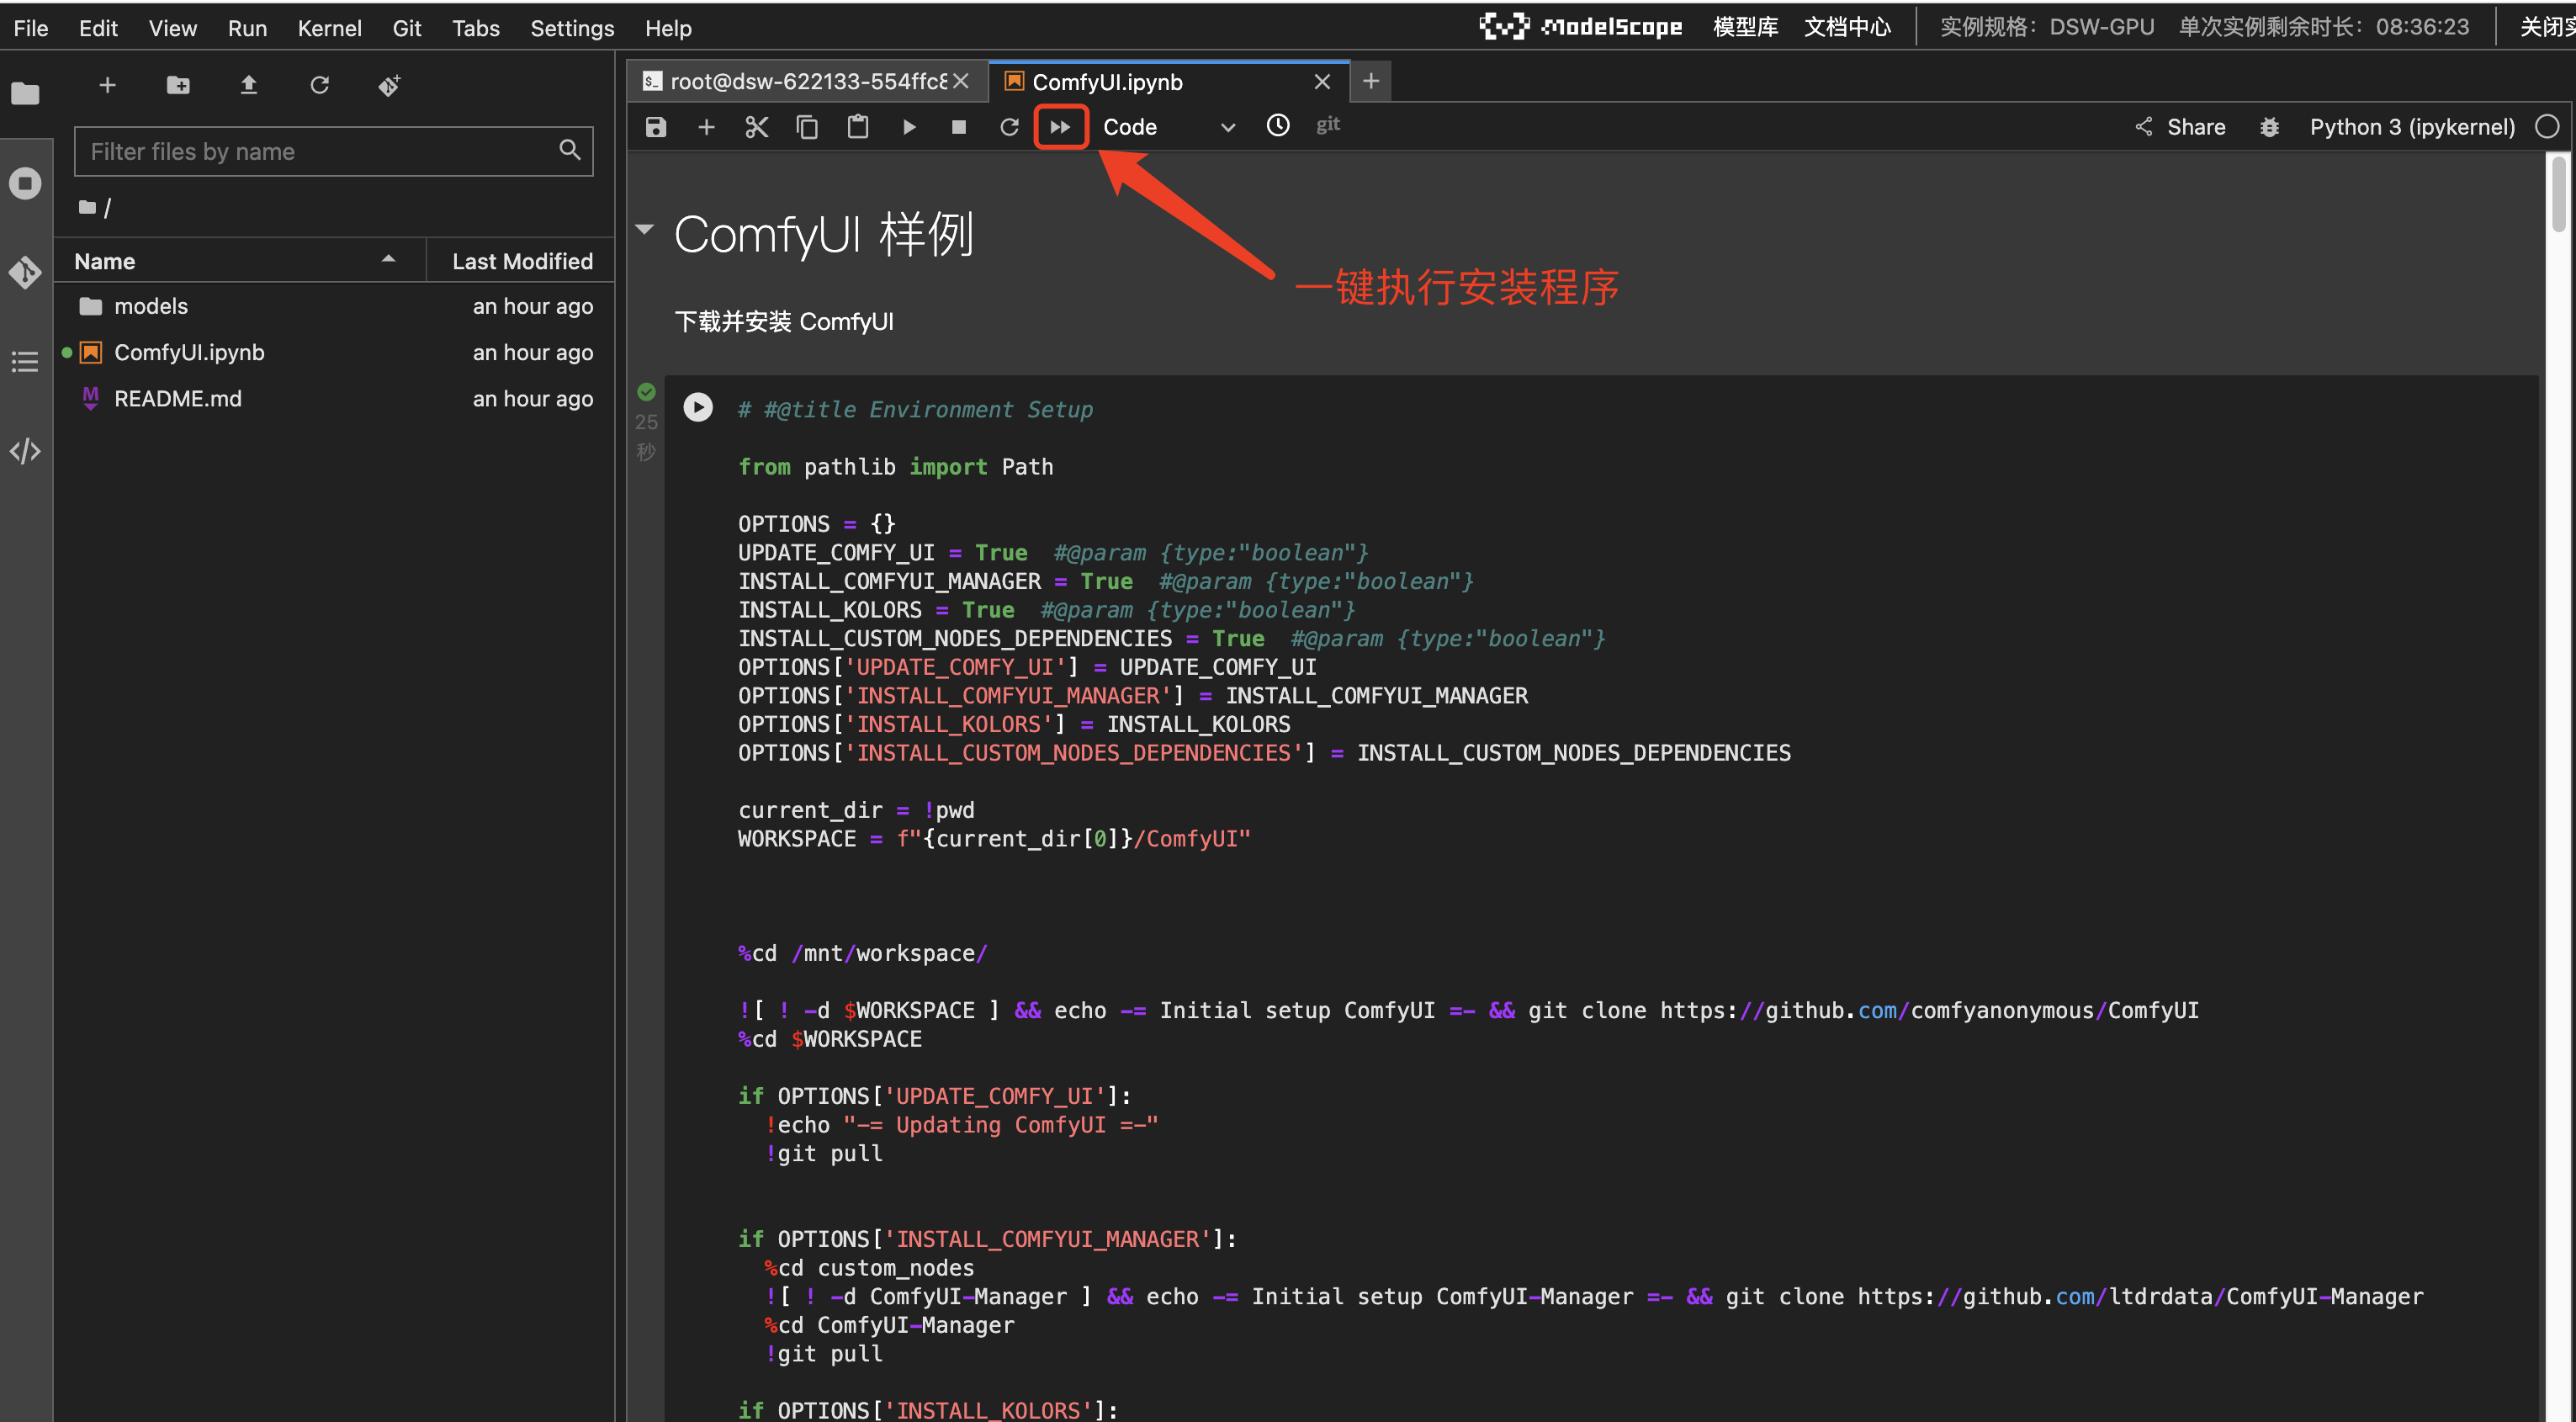The height and width of the screenshot is (1422, 2576).
Task: Click the 实例规格: DSW-GPU text
Action: (2046, 27)
